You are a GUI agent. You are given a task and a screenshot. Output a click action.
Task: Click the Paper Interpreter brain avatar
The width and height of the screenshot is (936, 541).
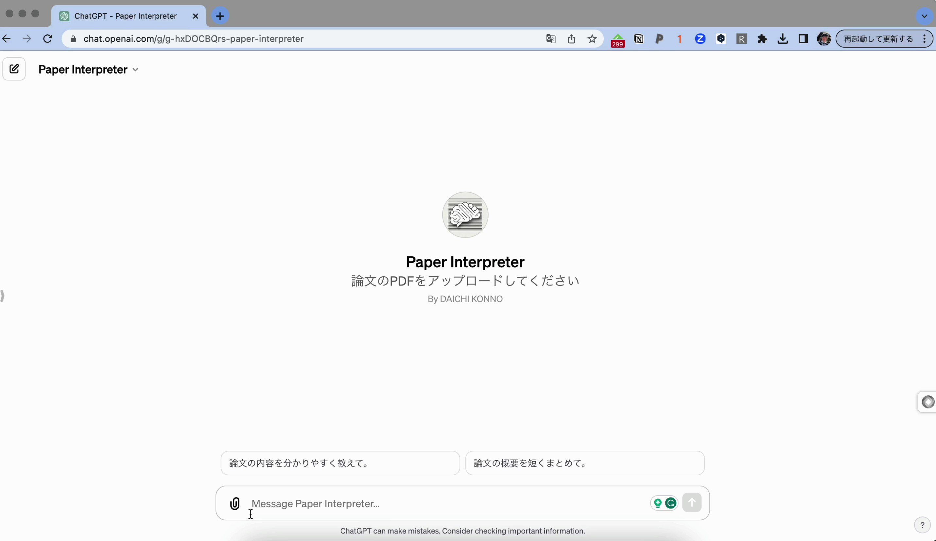465,215
